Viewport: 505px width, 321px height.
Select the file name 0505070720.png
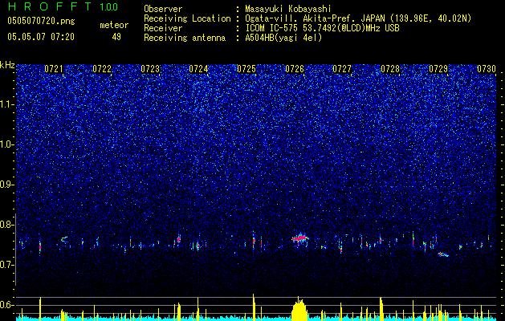[x=41, y=21]
